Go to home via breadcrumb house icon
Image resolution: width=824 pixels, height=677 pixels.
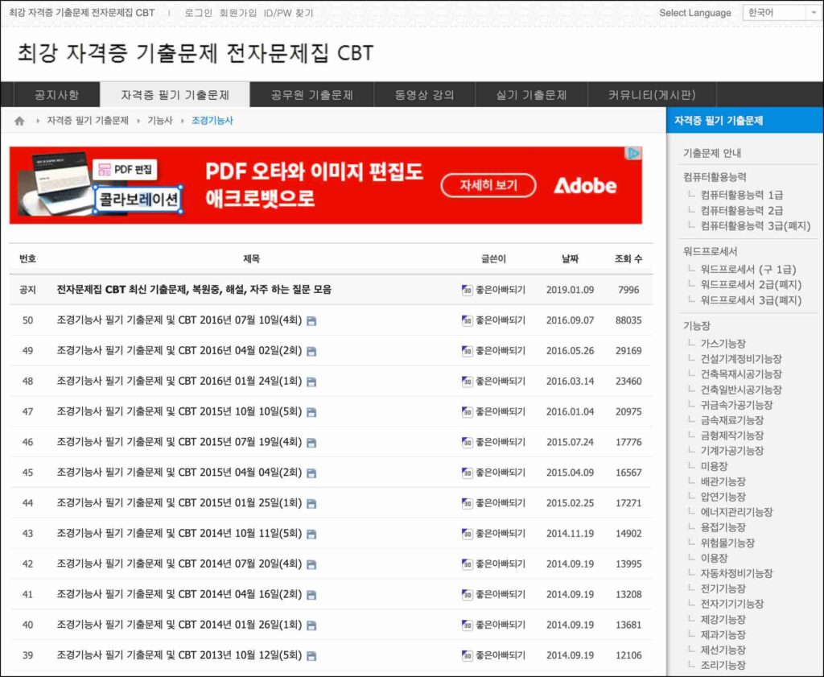tap(19, 121)
